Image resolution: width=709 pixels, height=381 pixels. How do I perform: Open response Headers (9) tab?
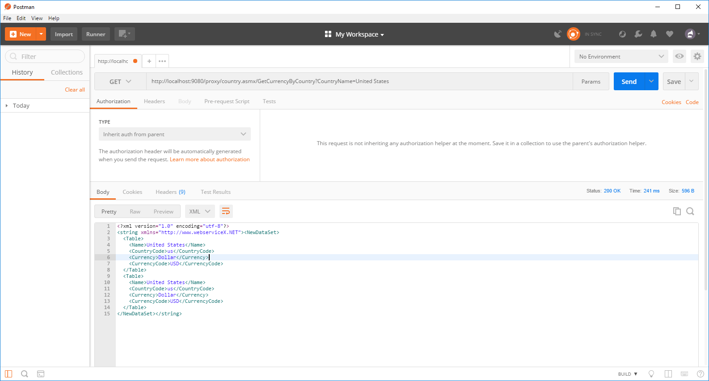[170, 192]
